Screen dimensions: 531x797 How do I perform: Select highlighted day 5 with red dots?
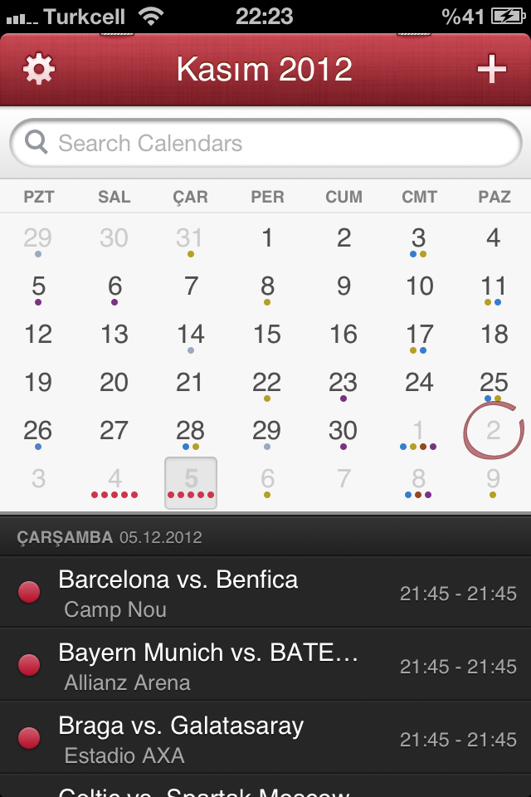tap(191, 483)
